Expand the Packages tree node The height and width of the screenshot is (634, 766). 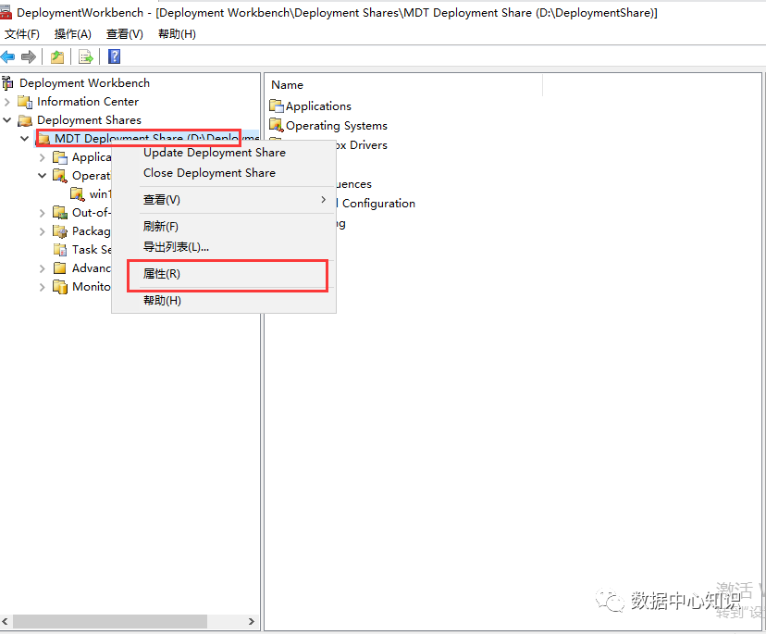click(x=42, y=231)
